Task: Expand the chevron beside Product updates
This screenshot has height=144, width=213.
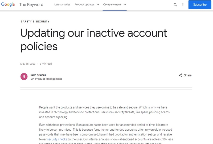Action: pos(98,5)
